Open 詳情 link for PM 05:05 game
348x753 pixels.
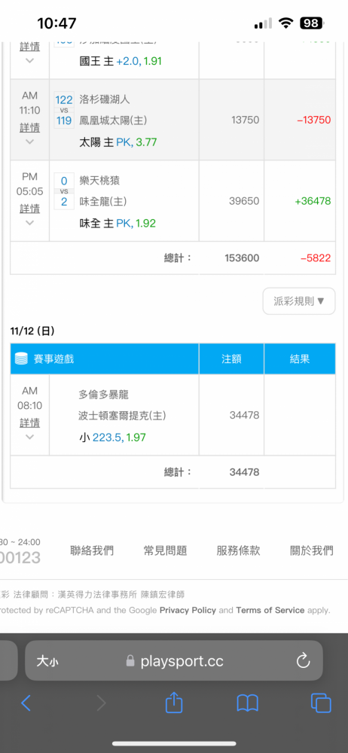pyautogui.click(x=30, y=209)
